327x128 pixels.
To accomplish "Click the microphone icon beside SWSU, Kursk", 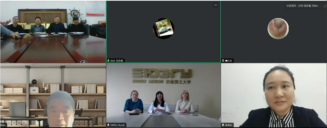I will [x=109, y=125].
